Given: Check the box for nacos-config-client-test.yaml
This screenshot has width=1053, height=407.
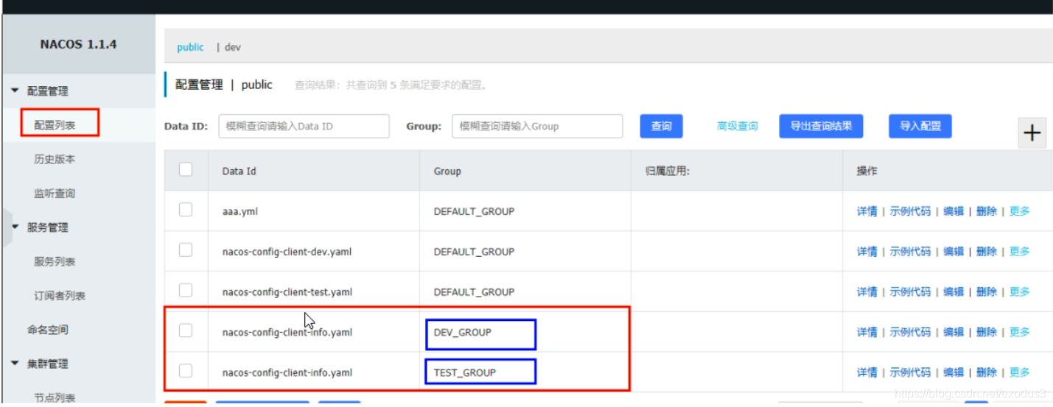Looking at the screenshot, I should pyautogui.click(x=186, y=291).
